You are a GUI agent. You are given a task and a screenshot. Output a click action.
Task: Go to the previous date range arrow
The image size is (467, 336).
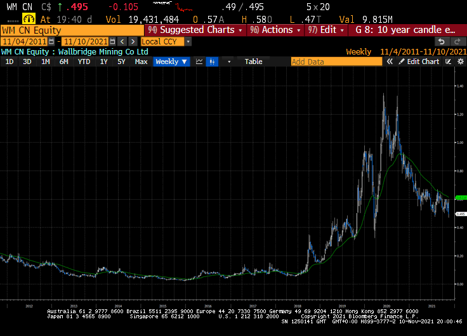pos(122,41)
